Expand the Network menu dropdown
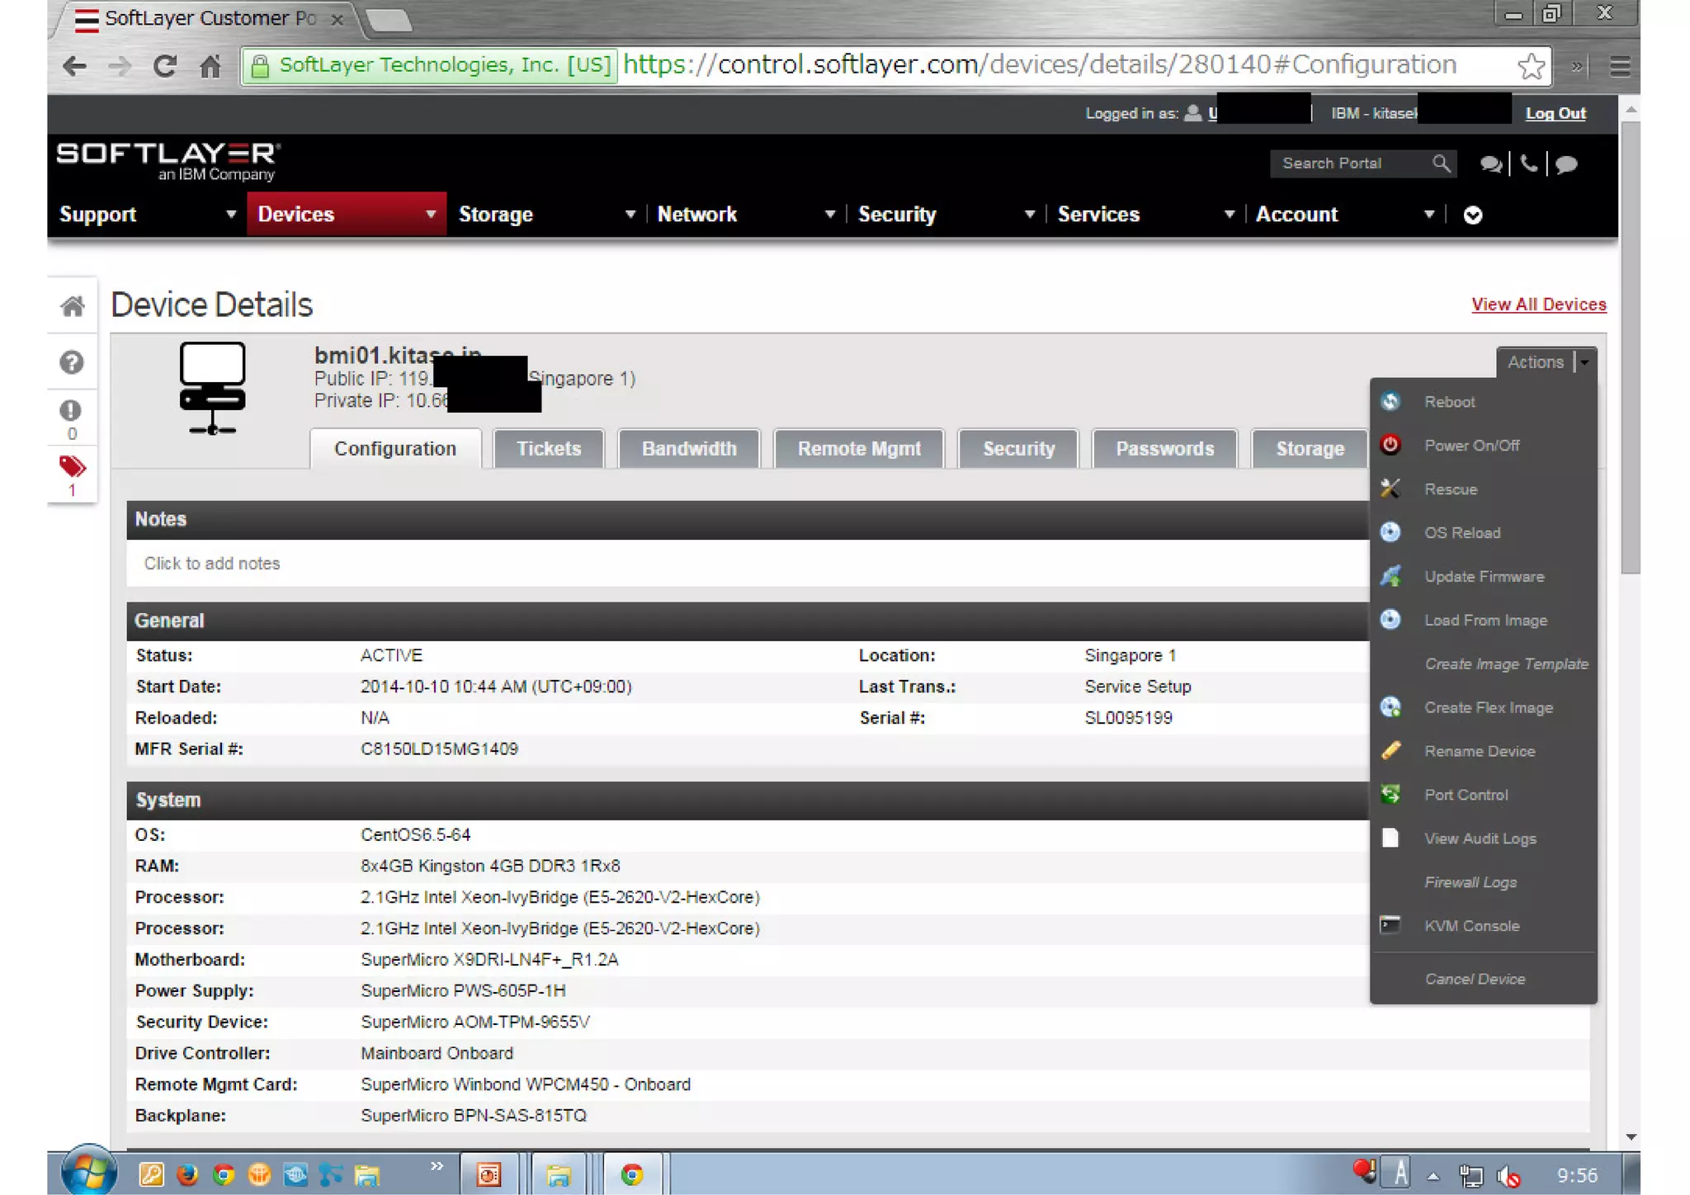This screenshot has width=1690, height=1195. pyautogui.click(x=829, y=215)
